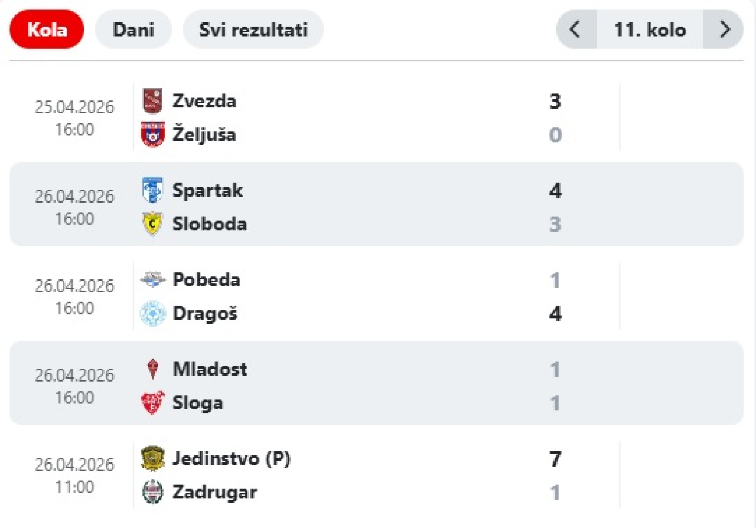The width and height of the screenshot is (756, 528).
Task: Go to the next round arrow
Action: [x=724, y=30]
